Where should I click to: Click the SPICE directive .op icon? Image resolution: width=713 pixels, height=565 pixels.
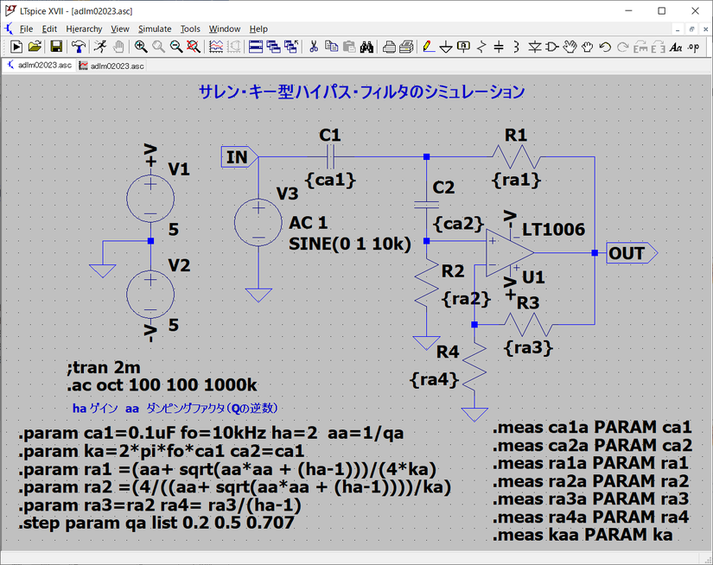pyautogui.click(x=693, y=47)
